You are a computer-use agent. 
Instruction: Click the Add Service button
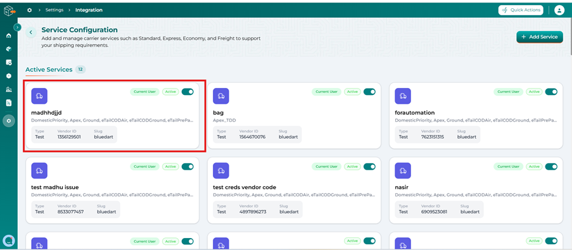(540, 37)
